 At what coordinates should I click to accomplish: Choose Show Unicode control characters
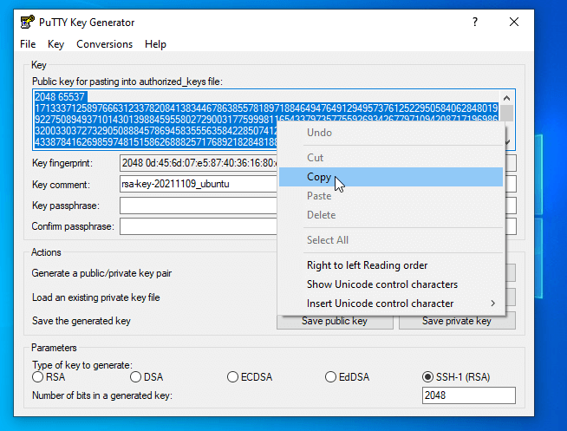click(391, 284)
